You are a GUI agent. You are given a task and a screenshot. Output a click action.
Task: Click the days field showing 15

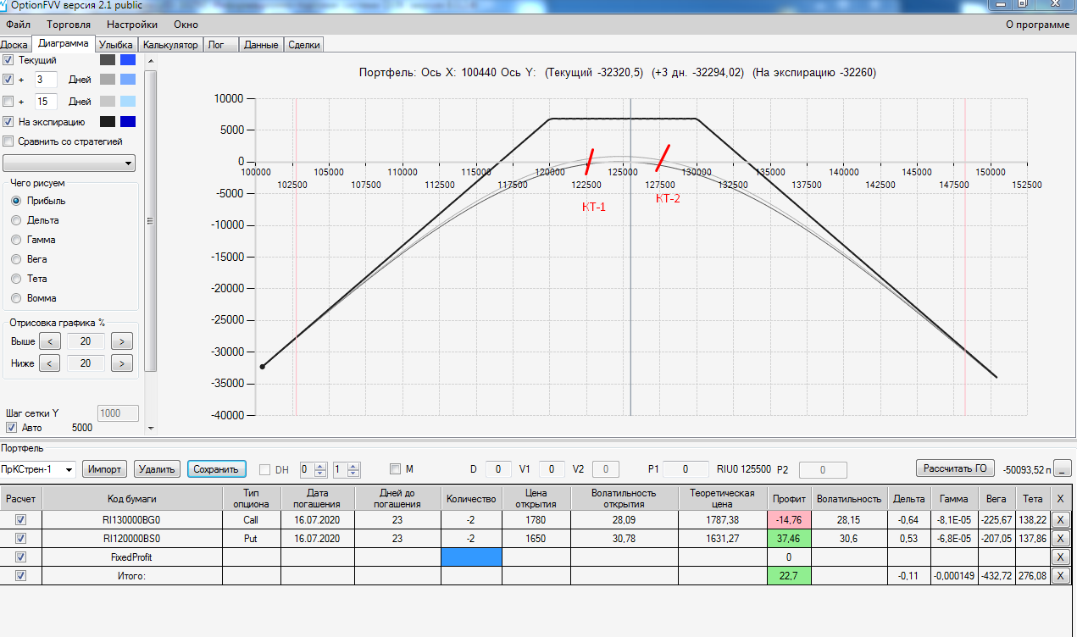tap(46, 102)
